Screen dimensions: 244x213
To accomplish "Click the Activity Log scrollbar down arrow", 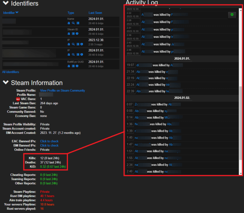I will pyautogui.click(x=241, y=173).
